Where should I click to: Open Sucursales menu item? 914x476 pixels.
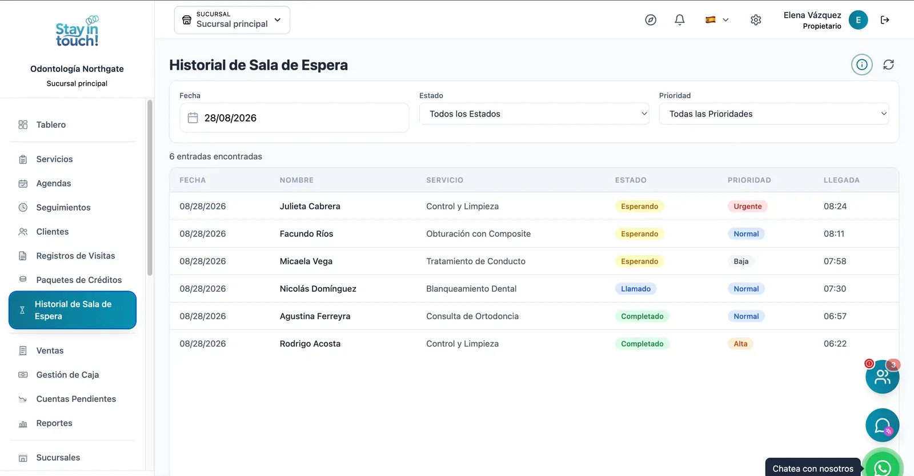[x=58, y=458]
